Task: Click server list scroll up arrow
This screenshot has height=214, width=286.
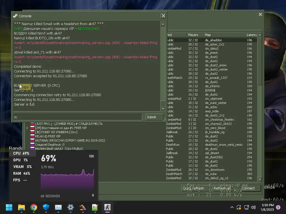Action: (x=260, y=35)
